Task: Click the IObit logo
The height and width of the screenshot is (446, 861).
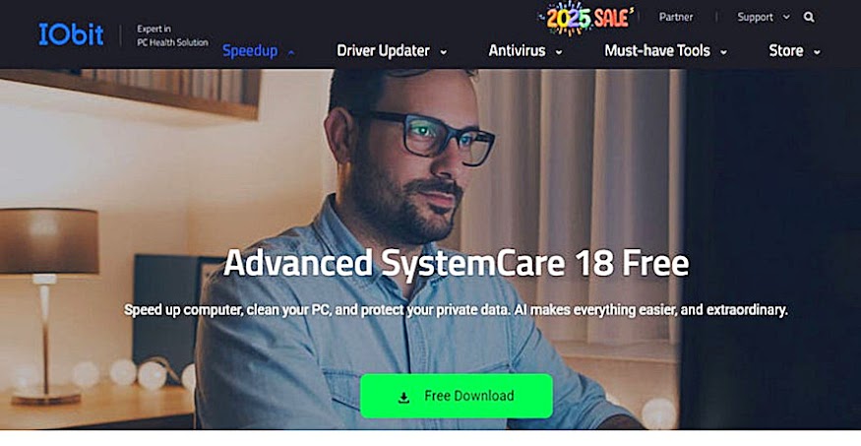Action: tap(71, 34)
